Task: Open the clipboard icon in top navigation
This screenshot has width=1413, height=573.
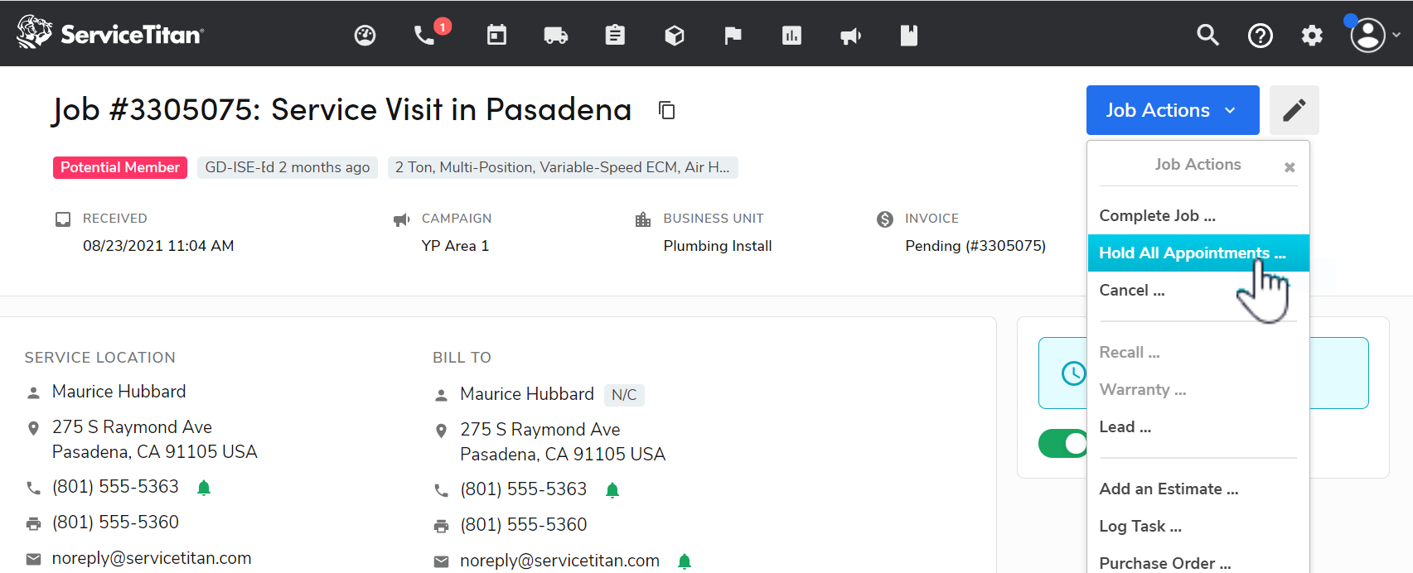Action: pyautogui.click(x=615, y=35)
